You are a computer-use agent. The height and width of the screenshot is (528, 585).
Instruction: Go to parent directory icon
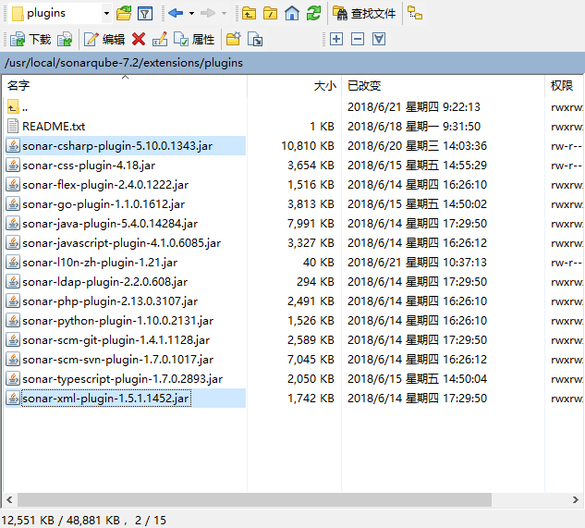point(249,14)
